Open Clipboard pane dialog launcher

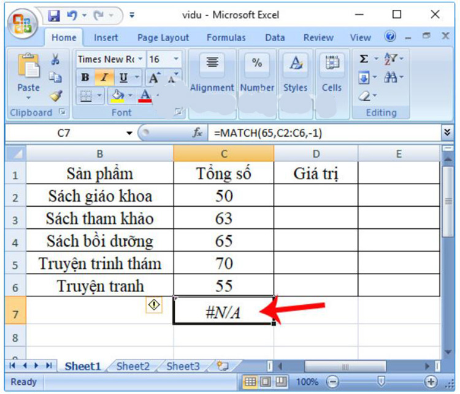click(62, 112)
